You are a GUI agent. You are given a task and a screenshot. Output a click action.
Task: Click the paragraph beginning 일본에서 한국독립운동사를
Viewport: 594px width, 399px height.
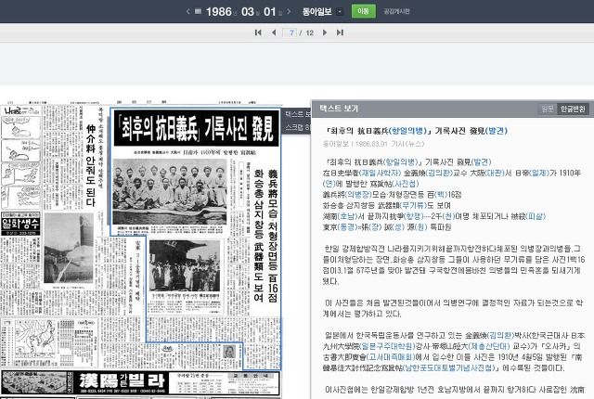(x=454, y=352)
